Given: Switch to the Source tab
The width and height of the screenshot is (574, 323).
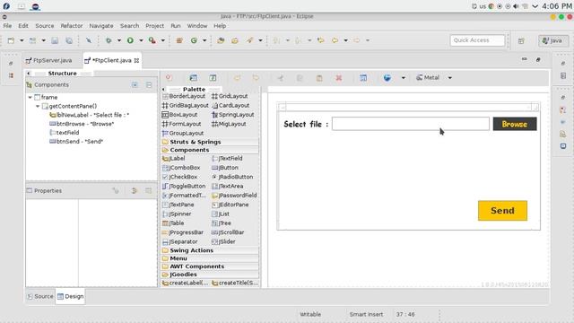Looking at the screenshot, I should pos(40,296).
